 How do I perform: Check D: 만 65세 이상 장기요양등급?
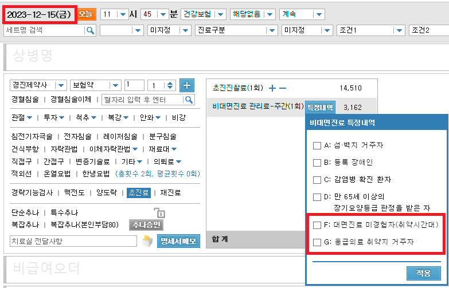click(x=317, y=197)
